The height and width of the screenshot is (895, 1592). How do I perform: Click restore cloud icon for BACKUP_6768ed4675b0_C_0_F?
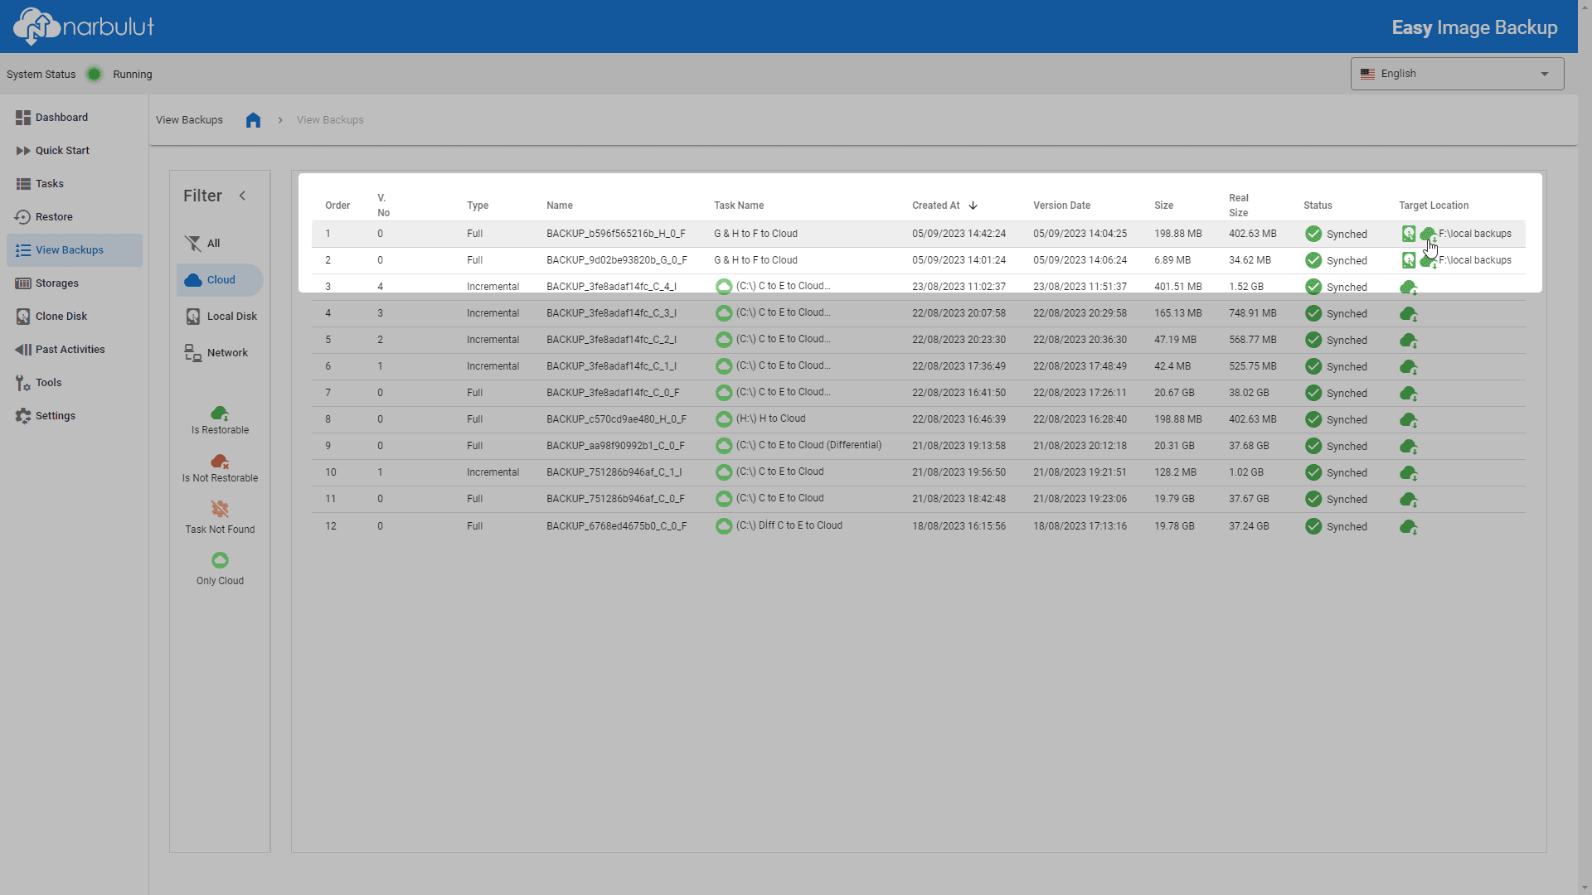tap(1408, 527)
